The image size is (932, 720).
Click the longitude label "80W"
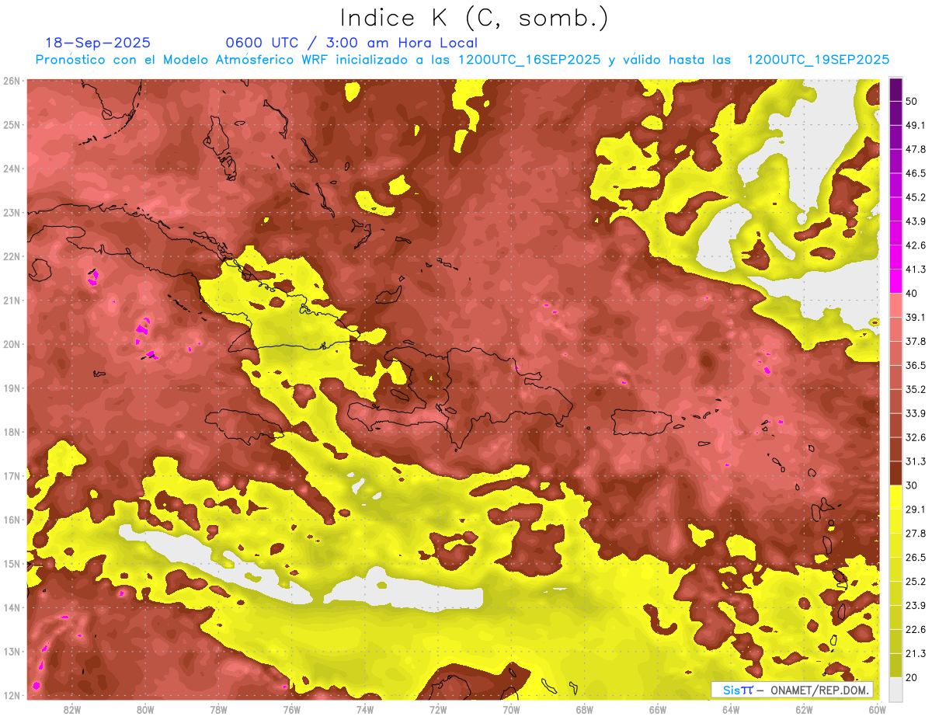(144, 709)
